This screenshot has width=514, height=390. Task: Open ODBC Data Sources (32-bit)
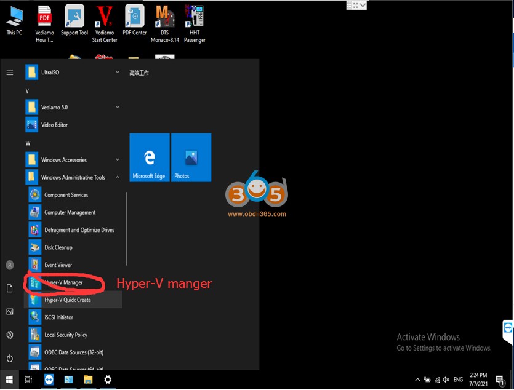click(x=74, y=352)
